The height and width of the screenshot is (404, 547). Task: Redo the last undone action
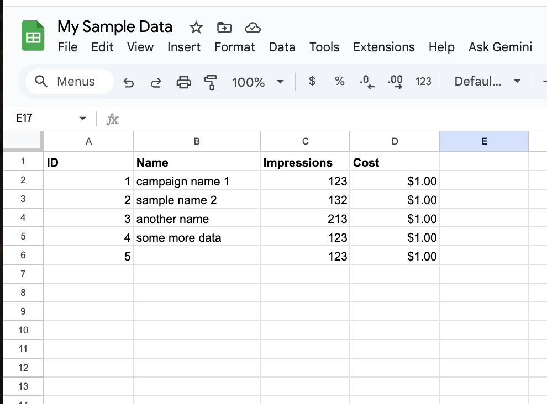point(156,82)
